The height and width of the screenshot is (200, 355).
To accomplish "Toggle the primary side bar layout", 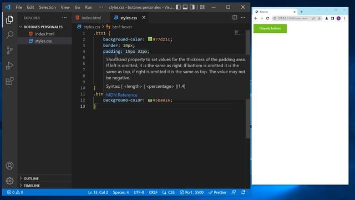I will pyautogui.click(x=178, y=7).
